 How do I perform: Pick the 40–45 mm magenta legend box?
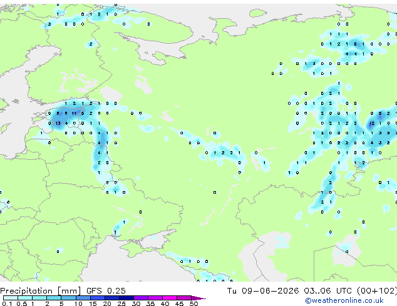[x=170, y=298]
